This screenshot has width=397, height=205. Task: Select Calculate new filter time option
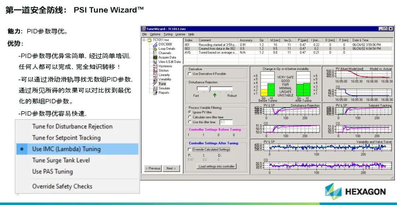pos(190,117)
